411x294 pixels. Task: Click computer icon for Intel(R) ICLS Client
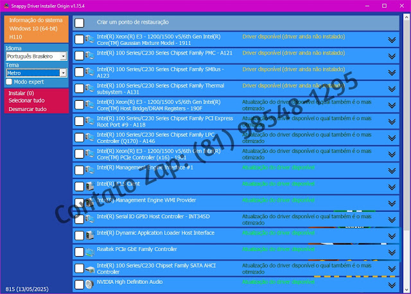[x=90, y=186]
